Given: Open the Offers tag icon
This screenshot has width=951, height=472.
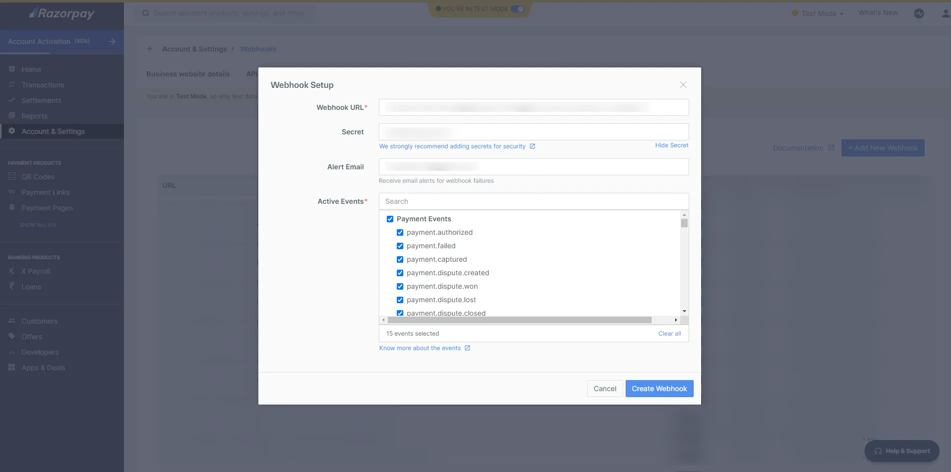Looking at the screenshot, I should tap(12, 336).
